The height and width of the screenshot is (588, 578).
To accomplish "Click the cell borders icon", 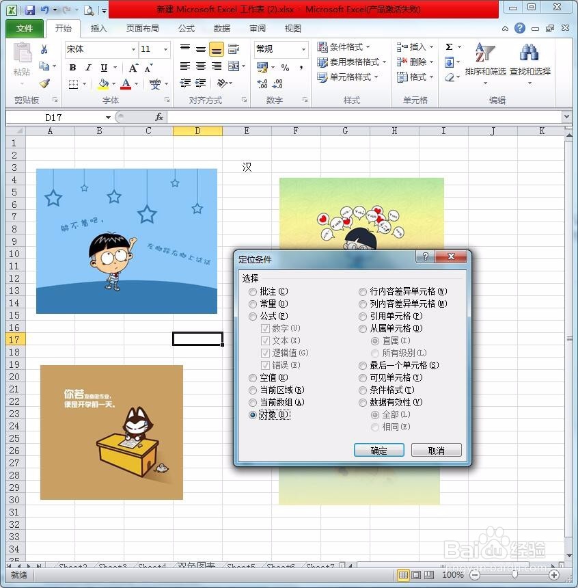I will coord(73,84).
